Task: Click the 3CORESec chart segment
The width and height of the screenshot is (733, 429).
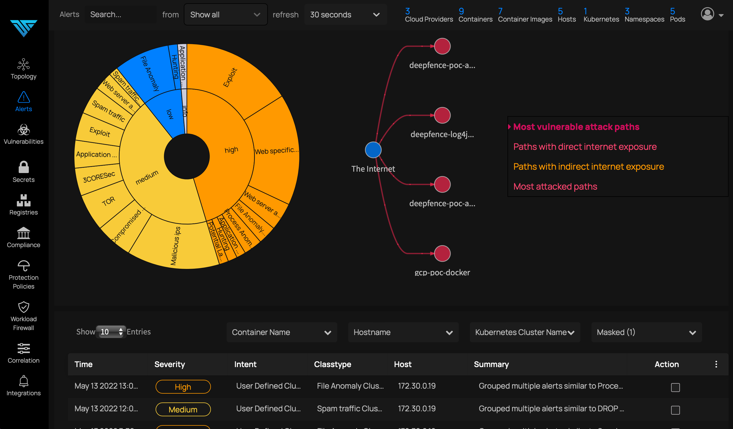Action: tap(99, 177)
